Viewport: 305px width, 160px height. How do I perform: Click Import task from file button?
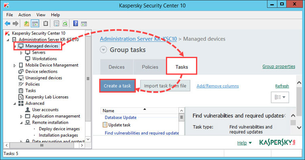[165, 86]
